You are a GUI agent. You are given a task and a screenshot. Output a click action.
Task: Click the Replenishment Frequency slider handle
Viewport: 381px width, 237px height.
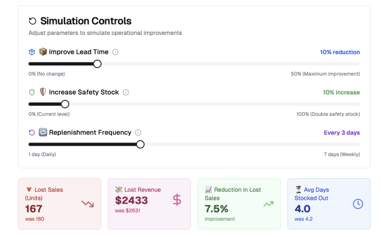click(140, 144)
